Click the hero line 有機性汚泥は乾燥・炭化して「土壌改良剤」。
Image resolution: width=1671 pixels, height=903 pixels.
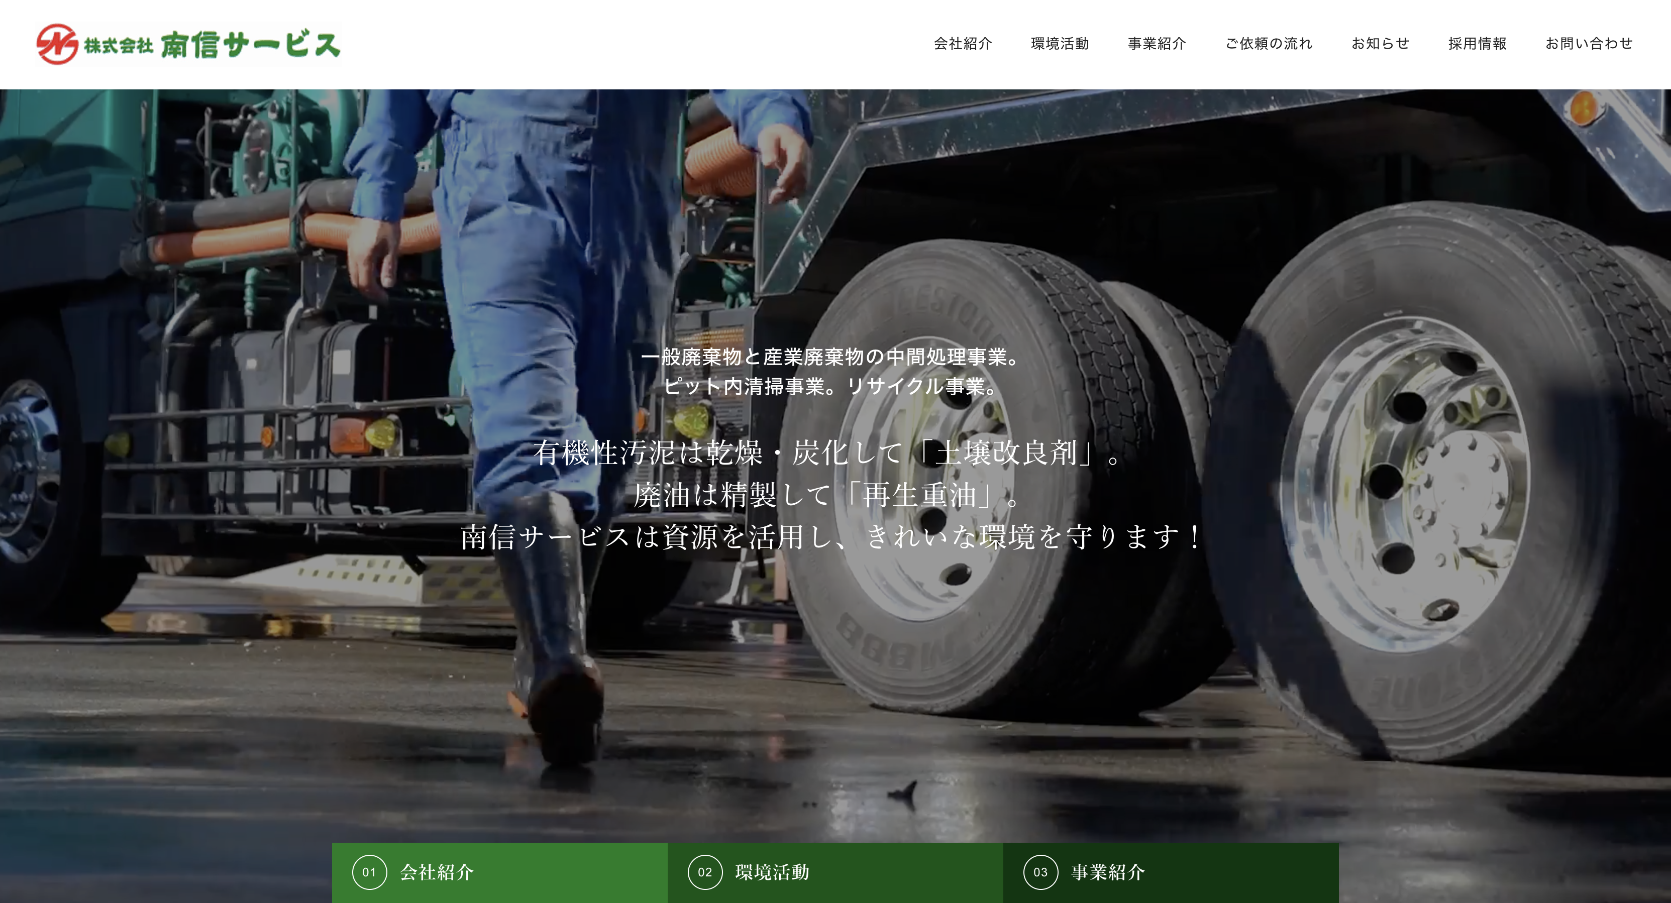point(828,453)
